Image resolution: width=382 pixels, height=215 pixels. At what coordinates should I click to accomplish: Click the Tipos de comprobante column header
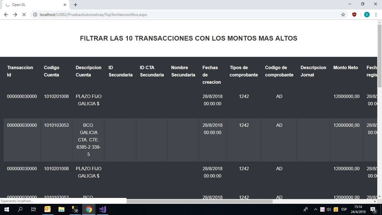click(x=244, y=71)
